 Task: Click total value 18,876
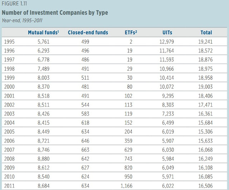(x=205, y=60)
